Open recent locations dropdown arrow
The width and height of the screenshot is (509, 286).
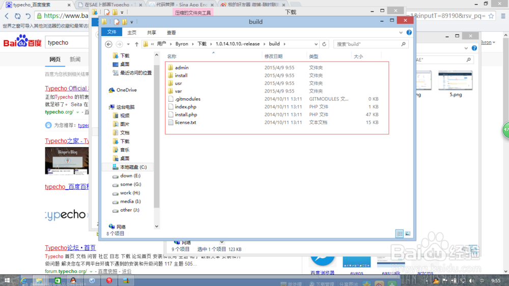pyautogui.click(x=128, y=44)
